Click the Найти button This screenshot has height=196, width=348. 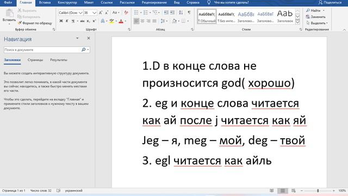313,10
